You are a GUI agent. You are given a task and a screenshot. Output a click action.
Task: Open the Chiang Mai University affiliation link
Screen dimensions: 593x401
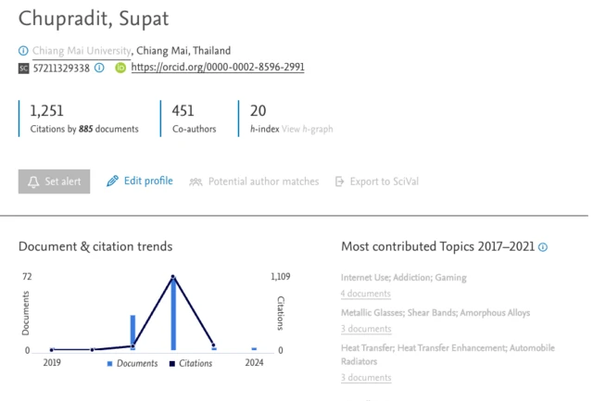point(82,51)
